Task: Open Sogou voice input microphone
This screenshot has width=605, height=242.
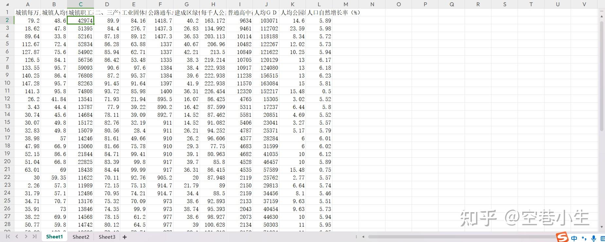Action: click(x=594, y=238)
